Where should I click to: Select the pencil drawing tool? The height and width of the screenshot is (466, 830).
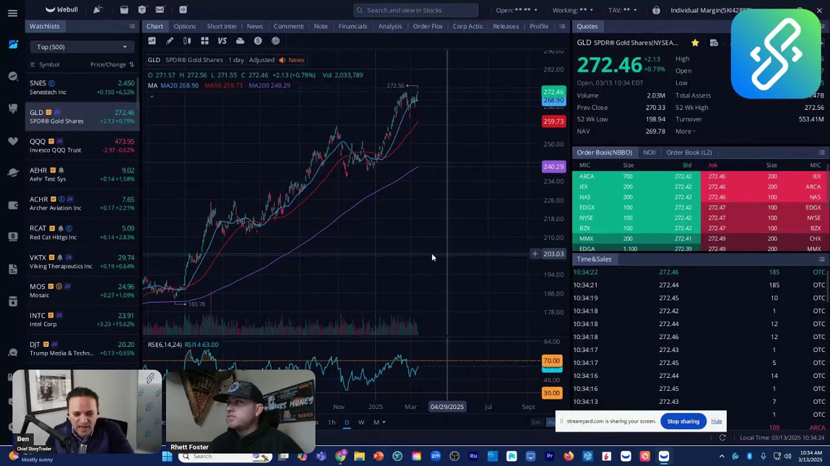[x=169, y=41]
